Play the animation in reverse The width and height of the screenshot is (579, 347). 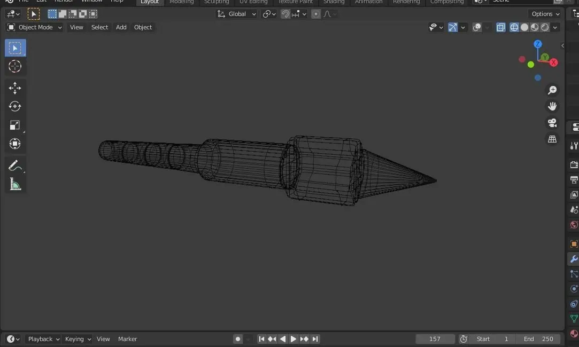tap(283, 339)
